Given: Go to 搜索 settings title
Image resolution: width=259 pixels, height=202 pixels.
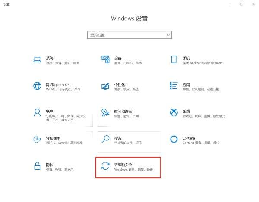Looking at the screenshot, I should pos(118,138).
